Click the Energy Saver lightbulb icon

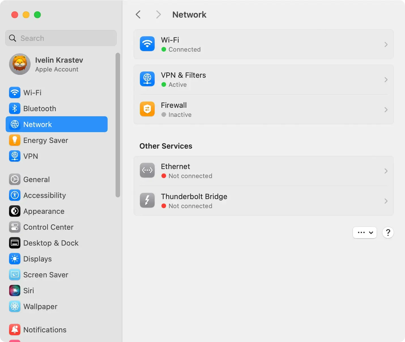pos(15,140)
